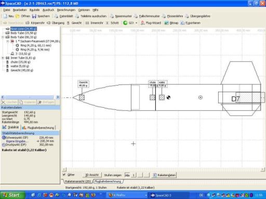Click the tree panel horizontal scrollbar
266x199 pixels.
click(x=30, y=97)
